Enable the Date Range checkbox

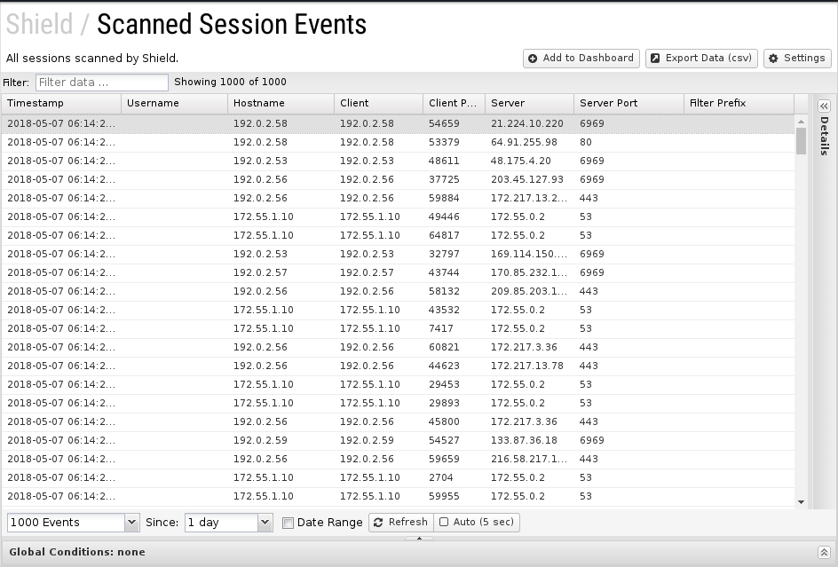(x=288, y=523)
